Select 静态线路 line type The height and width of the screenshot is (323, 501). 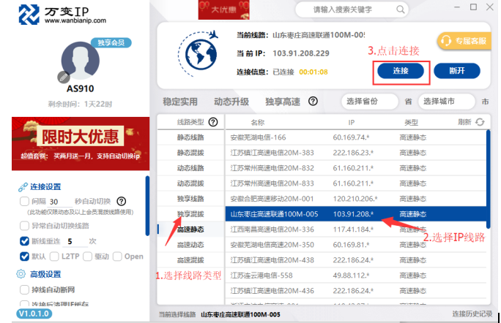(x=190, y=137)
